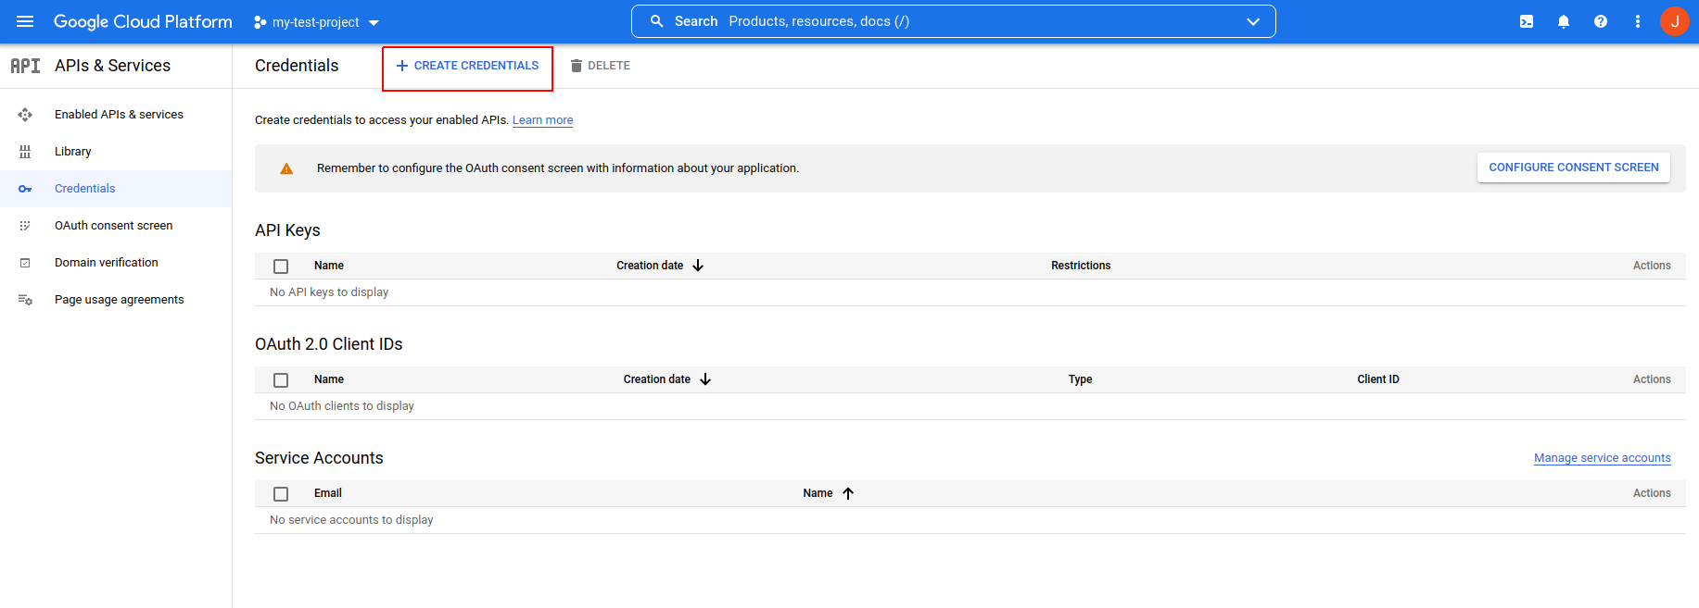This screenshot has height=608, width=1699.
Task: Open the three-dot settings menu
Action: pos(1638,21)
